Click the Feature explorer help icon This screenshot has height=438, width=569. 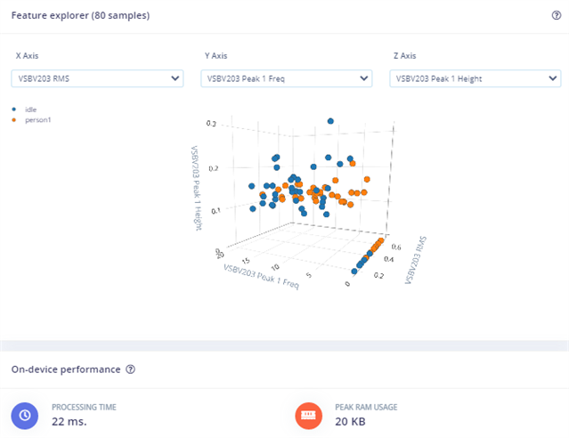point(556,15)
